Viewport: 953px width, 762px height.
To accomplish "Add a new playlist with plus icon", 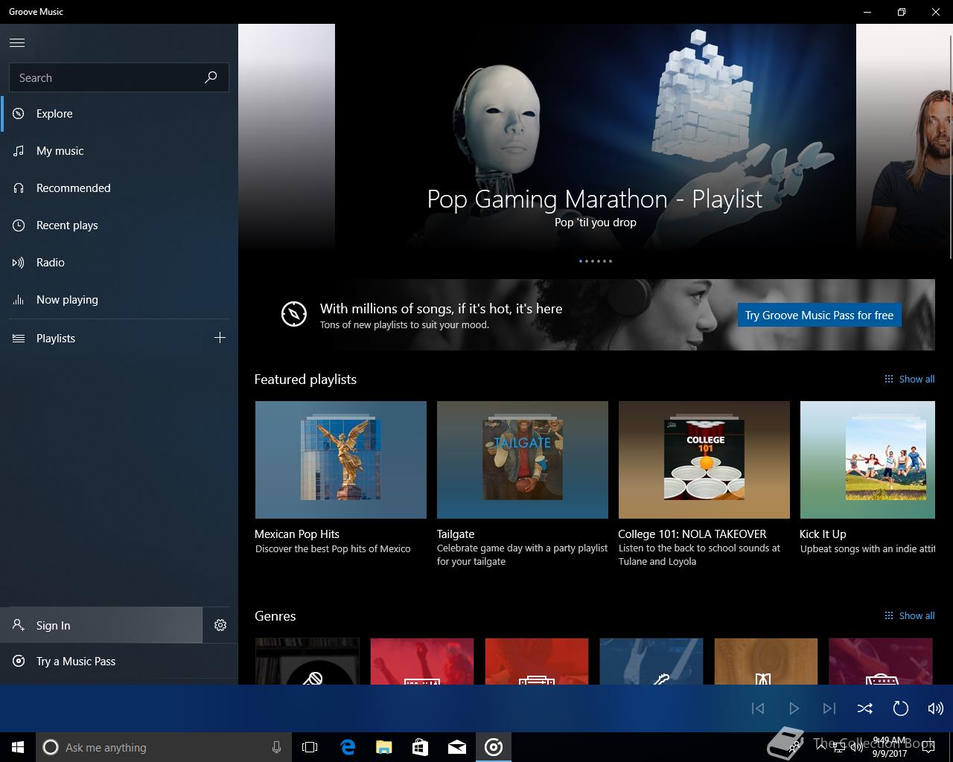I will click(x=220, y=338).
